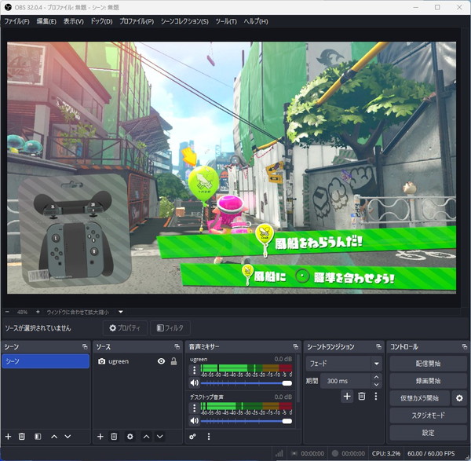Add transition with plus icon
471x461 pixels.
click(x=347, y=397)
